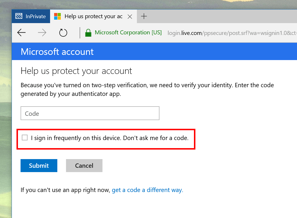
Task: Click the 'Help us protect your account' heading
Action: click(76, 71)
